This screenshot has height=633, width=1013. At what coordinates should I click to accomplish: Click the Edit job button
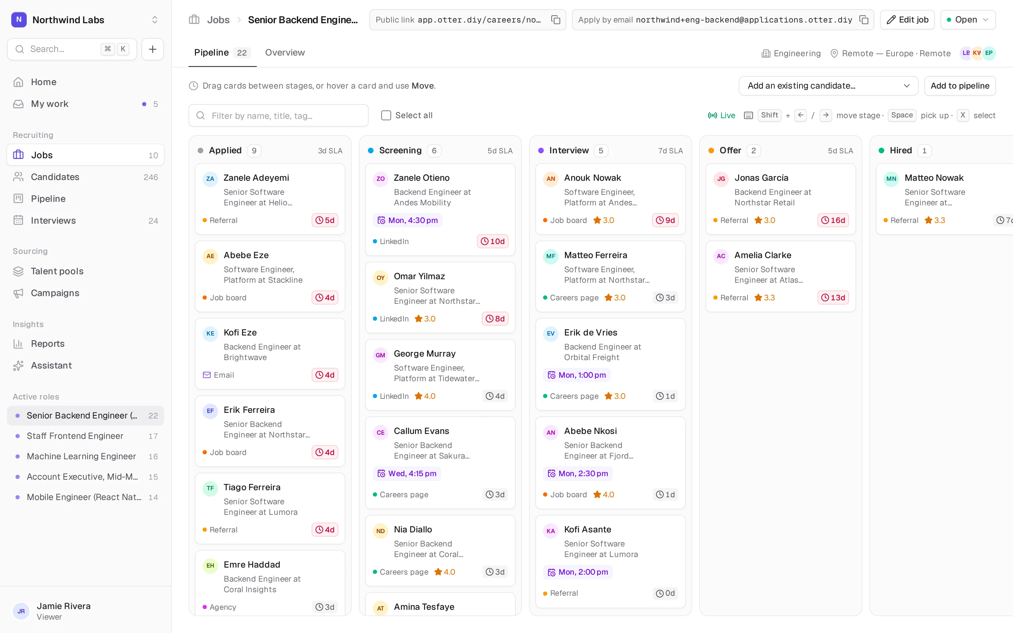[907, 20]
